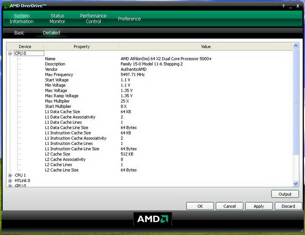Go to the Preference tab
The image size is (305, 235).
click(129, 19)
